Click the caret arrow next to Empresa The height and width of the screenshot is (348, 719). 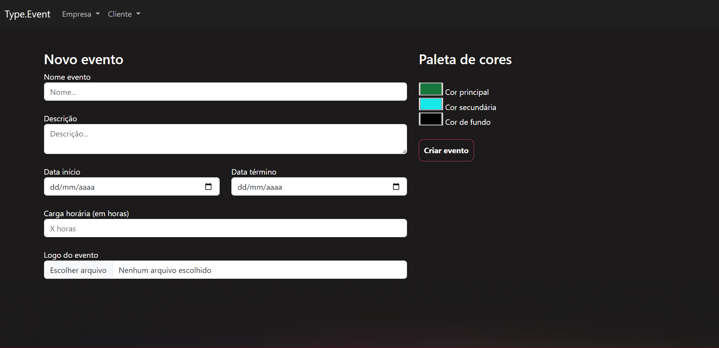tap(98, 14)
